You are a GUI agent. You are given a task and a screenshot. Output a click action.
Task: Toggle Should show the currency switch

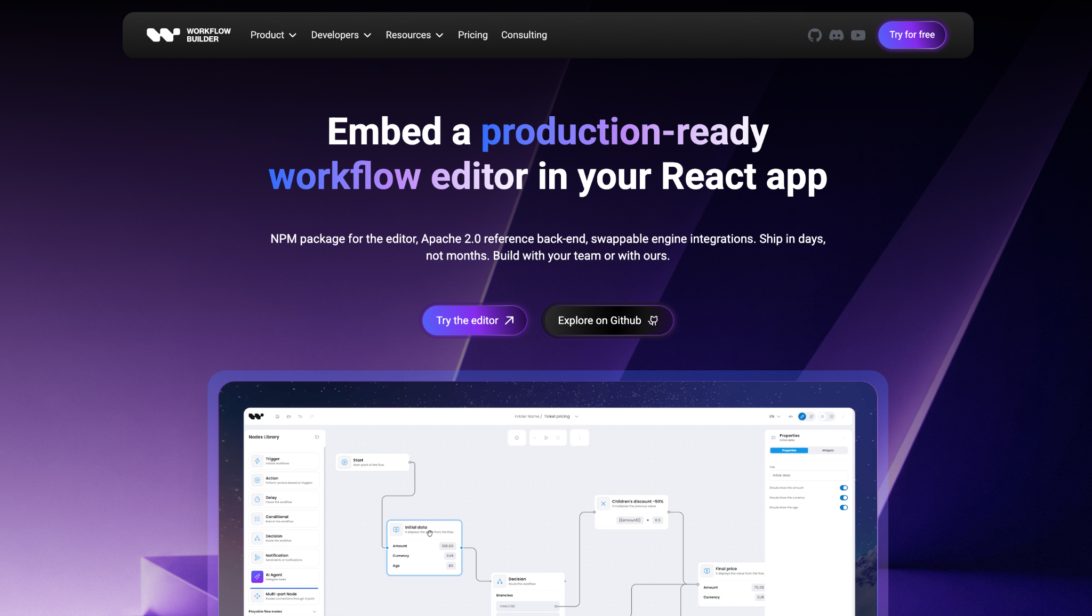point(844,498)
